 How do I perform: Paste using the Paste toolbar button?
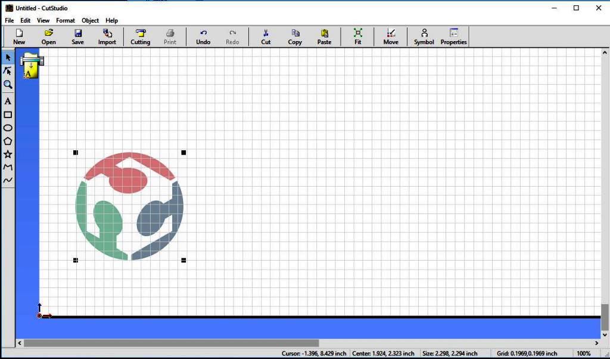coord(324,37)
